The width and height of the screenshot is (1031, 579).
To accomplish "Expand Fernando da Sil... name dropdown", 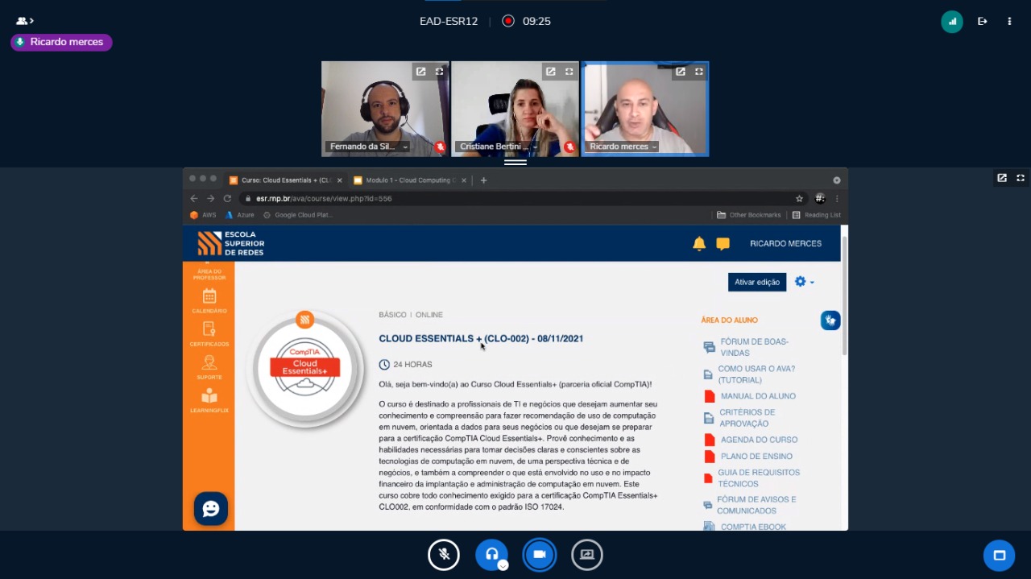I will [x=405, y=147].
